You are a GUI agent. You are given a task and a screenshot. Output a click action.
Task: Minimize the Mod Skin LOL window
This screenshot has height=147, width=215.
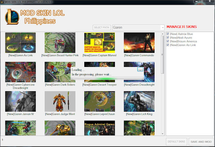point(197,1)
